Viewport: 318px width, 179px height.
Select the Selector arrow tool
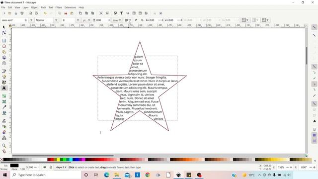coord(4,27)
